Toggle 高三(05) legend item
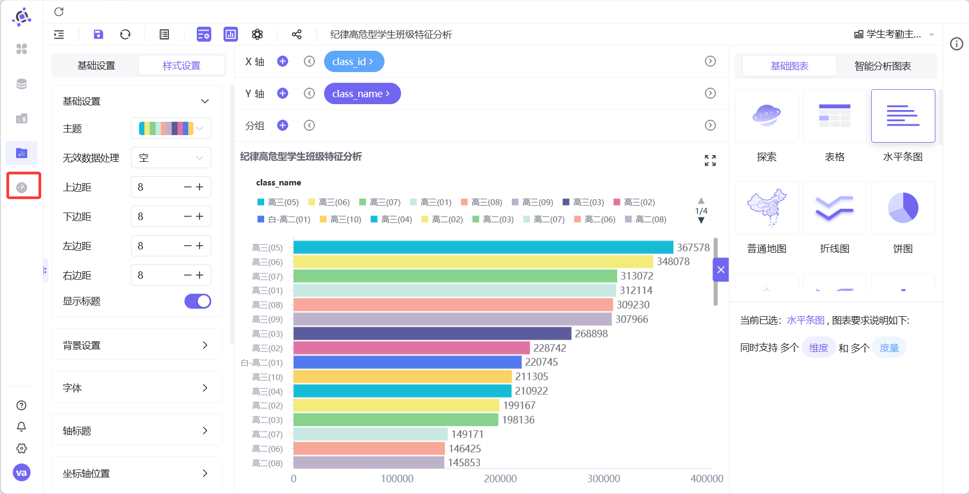 point(278,202)
